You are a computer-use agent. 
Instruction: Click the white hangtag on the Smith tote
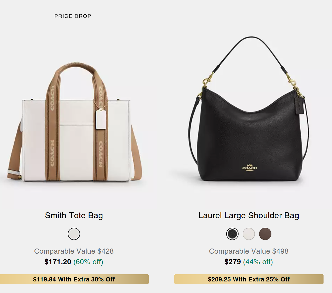pos(101,119)
